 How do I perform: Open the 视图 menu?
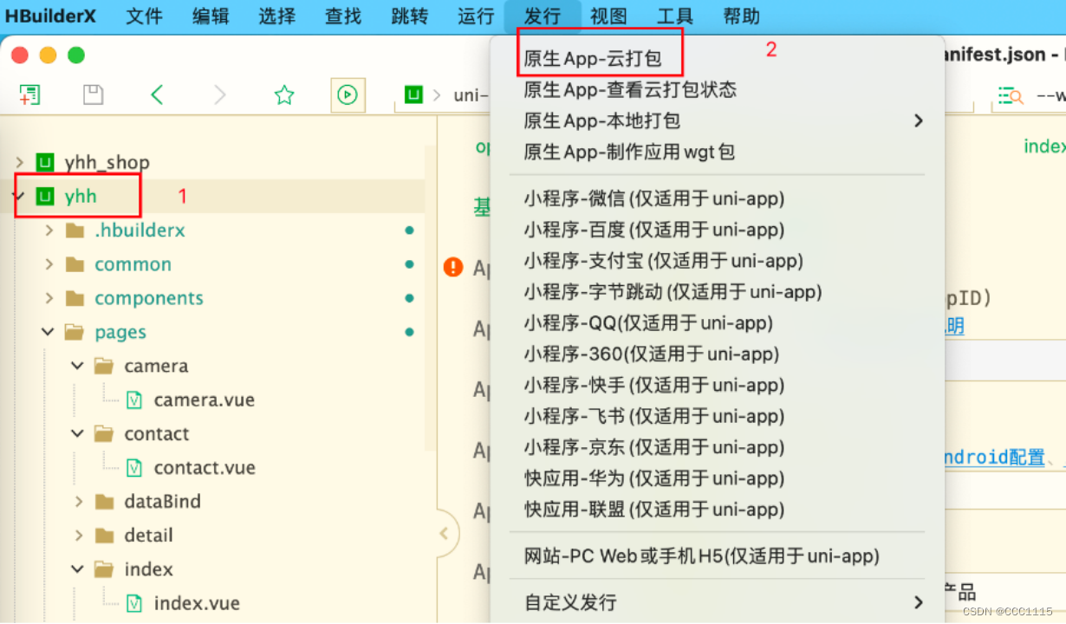click(x=608, y=16)
